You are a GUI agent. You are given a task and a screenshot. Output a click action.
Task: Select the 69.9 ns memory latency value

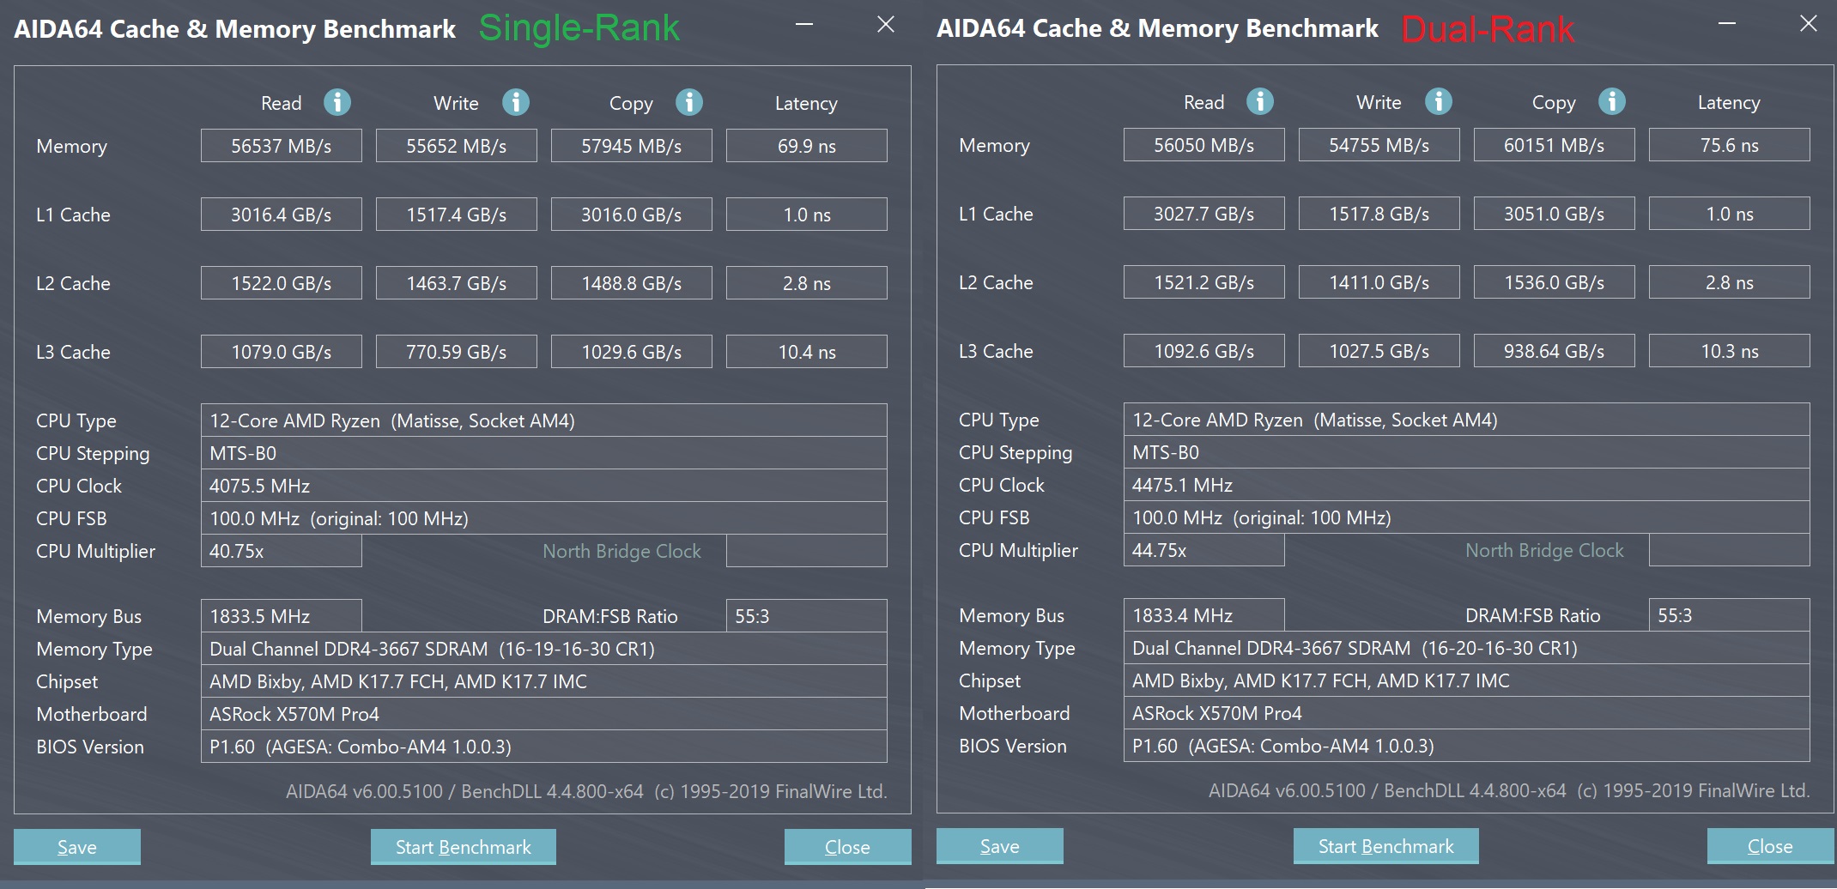[x=807, y=146]
